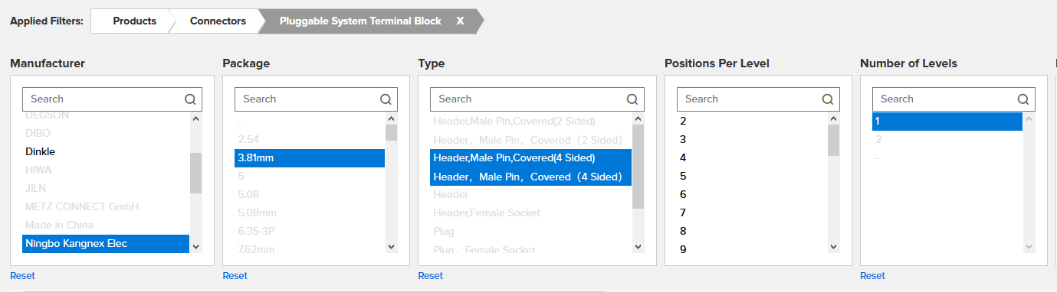Click search icon in Positions Per Level
Image resolution: width=1057 pixels, height=292 pixels.
(828, 99)
